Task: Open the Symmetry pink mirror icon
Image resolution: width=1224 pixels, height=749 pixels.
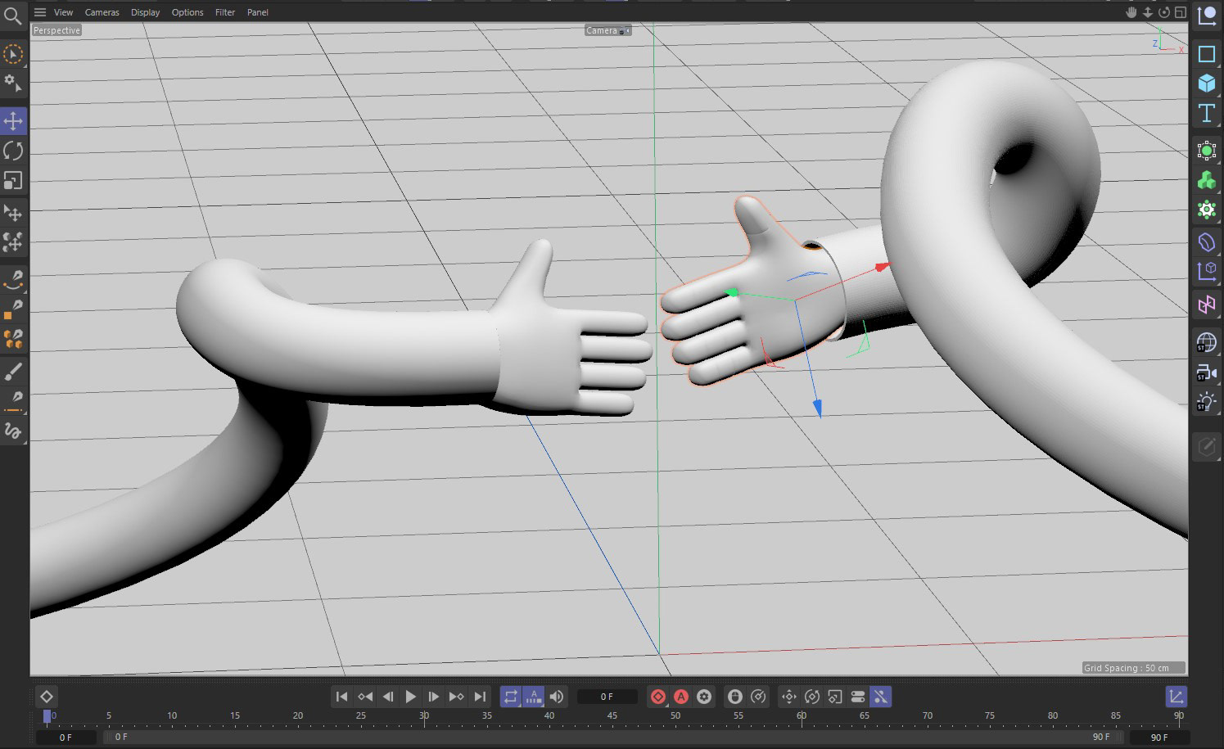Action: (x=1207, y=305)
